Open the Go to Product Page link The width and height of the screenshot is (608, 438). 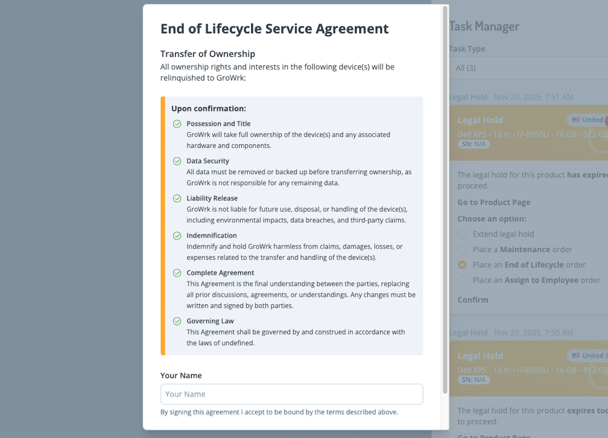493,202
